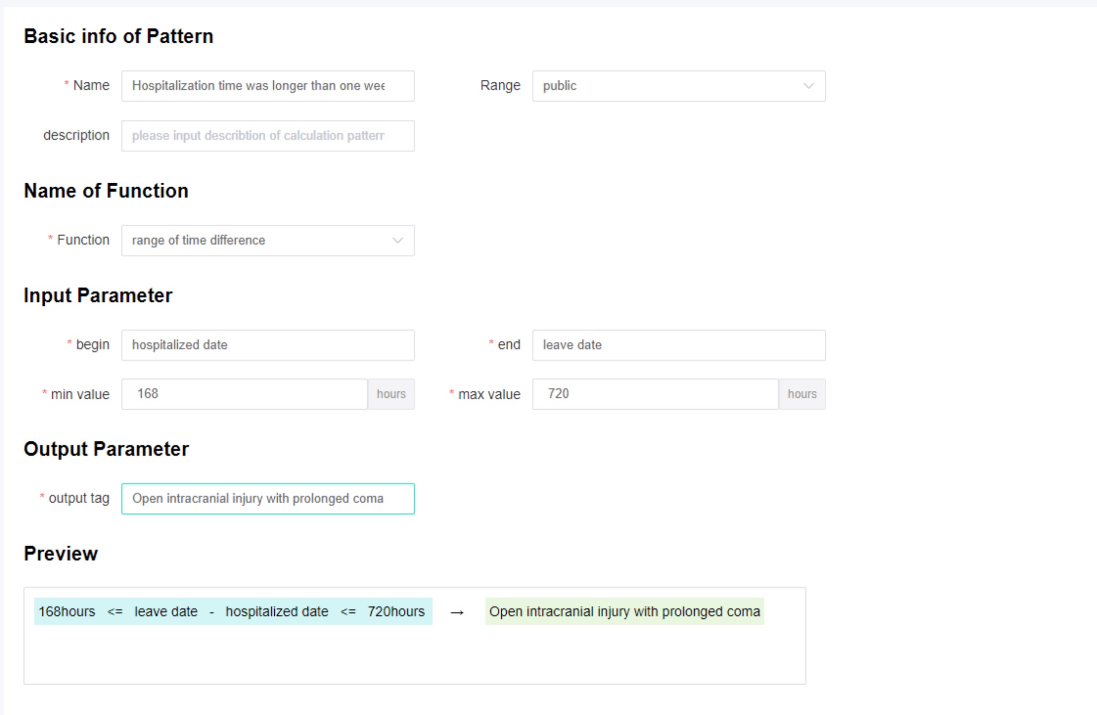The image size is (1097, 715).
Task: Click the Name input field
Action: coord(268,86)
